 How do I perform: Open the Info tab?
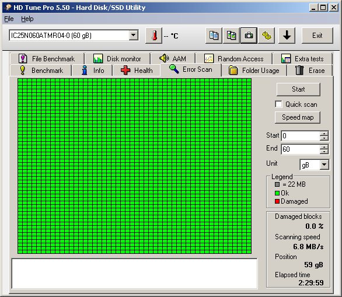[92, 71]
